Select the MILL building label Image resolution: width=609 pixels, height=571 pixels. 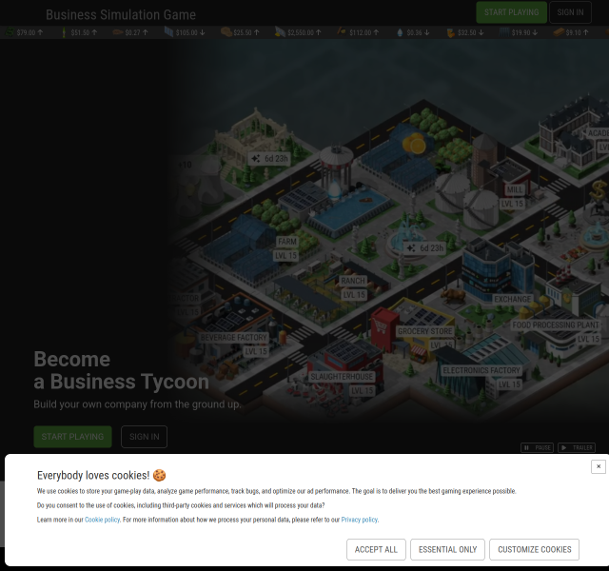click(x=515, y=190)
